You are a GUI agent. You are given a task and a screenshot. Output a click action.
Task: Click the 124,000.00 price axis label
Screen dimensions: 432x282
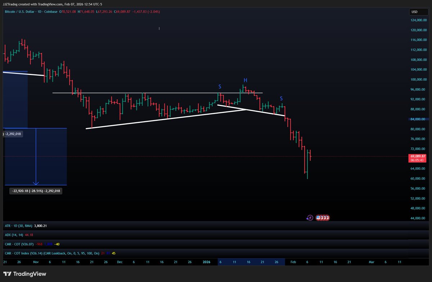(418, 20)
